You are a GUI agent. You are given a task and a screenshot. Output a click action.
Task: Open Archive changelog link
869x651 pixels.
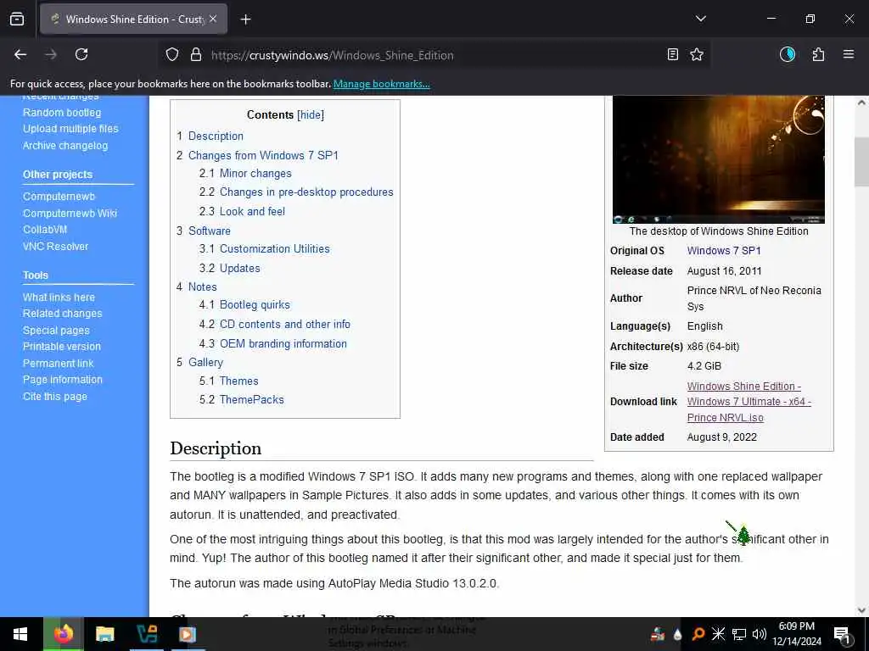[65, 146]
